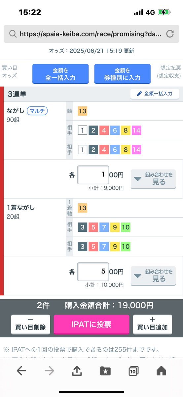Screen dimensions: 183x397
Task: Click the pink IPATに投票 button
Action: tap(91, 324)
